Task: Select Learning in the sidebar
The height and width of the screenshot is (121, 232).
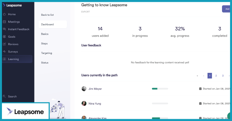Action: (x=17, y=59)
